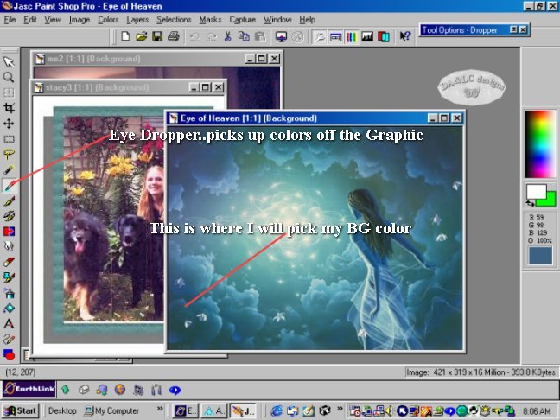The height and width of the screenshot is (420, 560).
Task: Toggle the Tool Palette visibility button
Action: (x=319, y=36)
